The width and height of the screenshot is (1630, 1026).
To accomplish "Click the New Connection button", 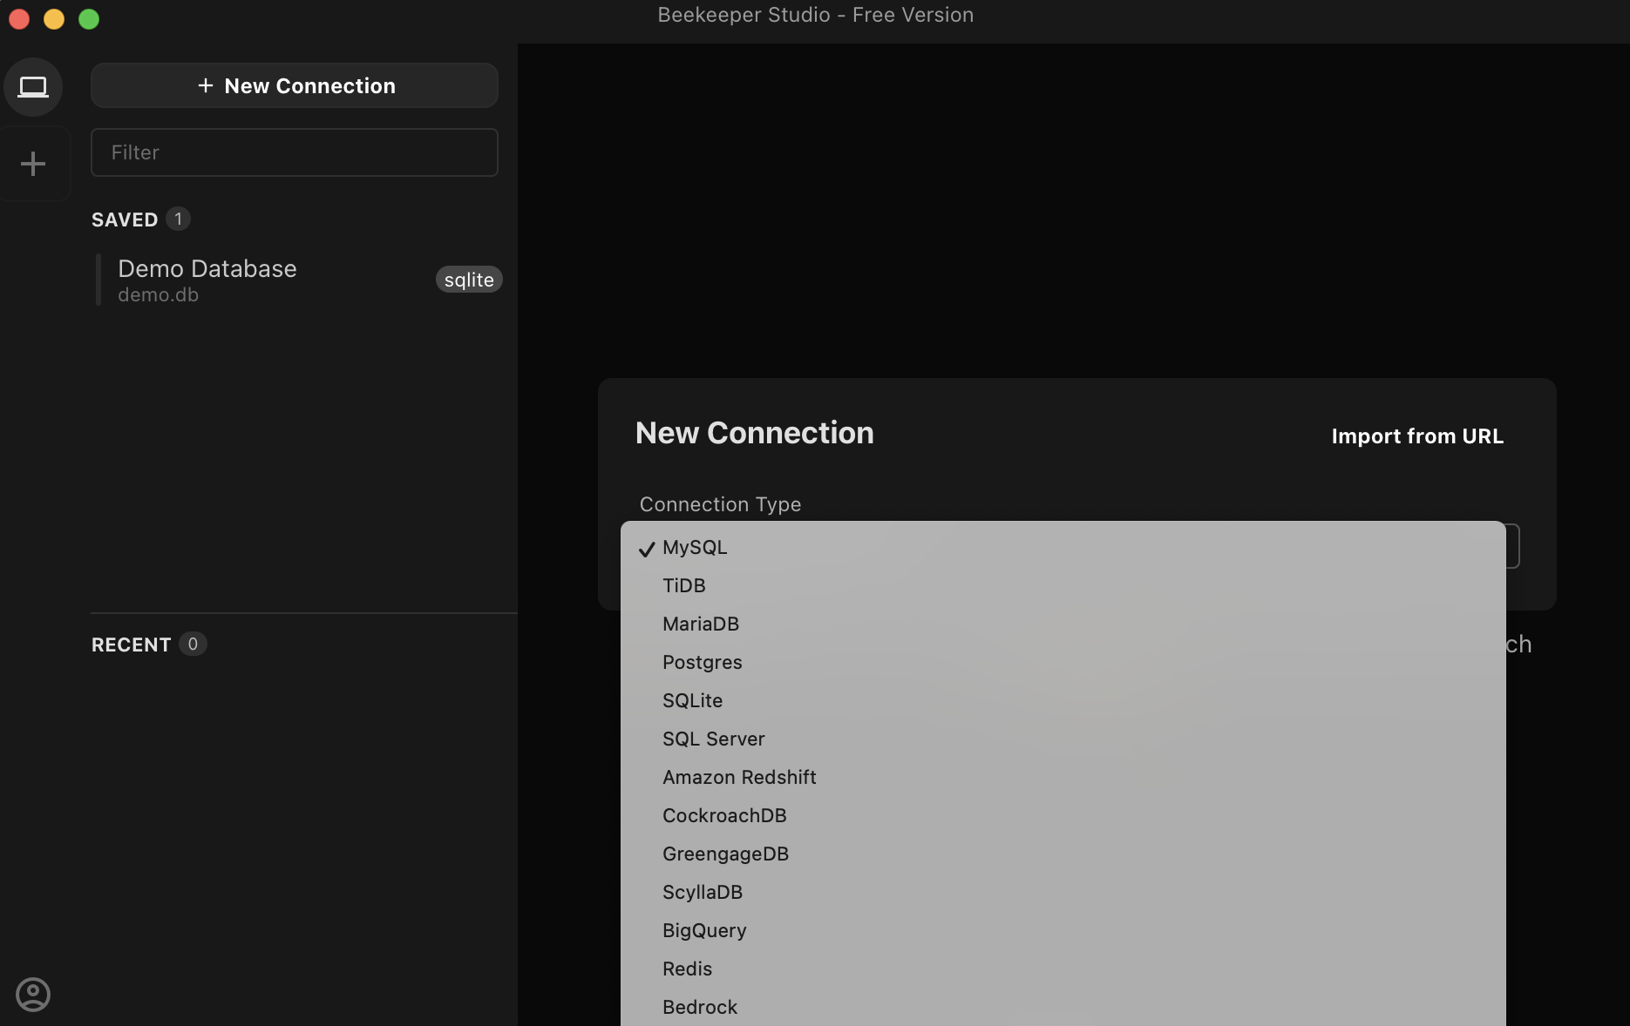I will (295, 85).
